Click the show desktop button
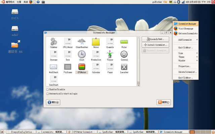 [2, 132]
